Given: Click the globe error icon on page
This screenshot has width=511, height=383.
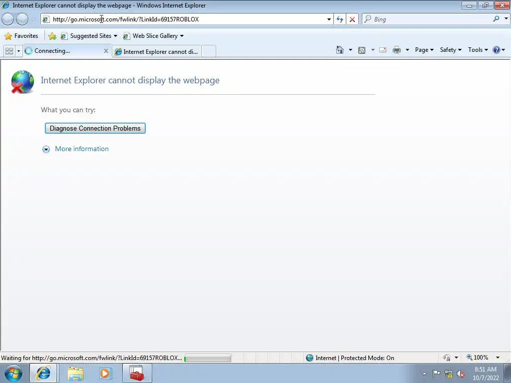Looking at the screenshot, I should click(x=22, y=82).
